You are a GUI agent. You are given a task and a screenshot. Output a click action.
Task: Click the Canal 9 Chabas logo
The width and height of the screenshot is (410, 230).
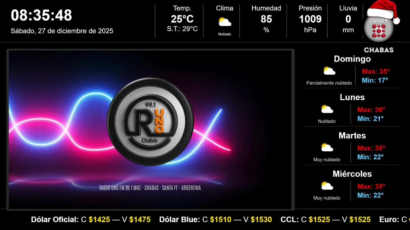380,27
